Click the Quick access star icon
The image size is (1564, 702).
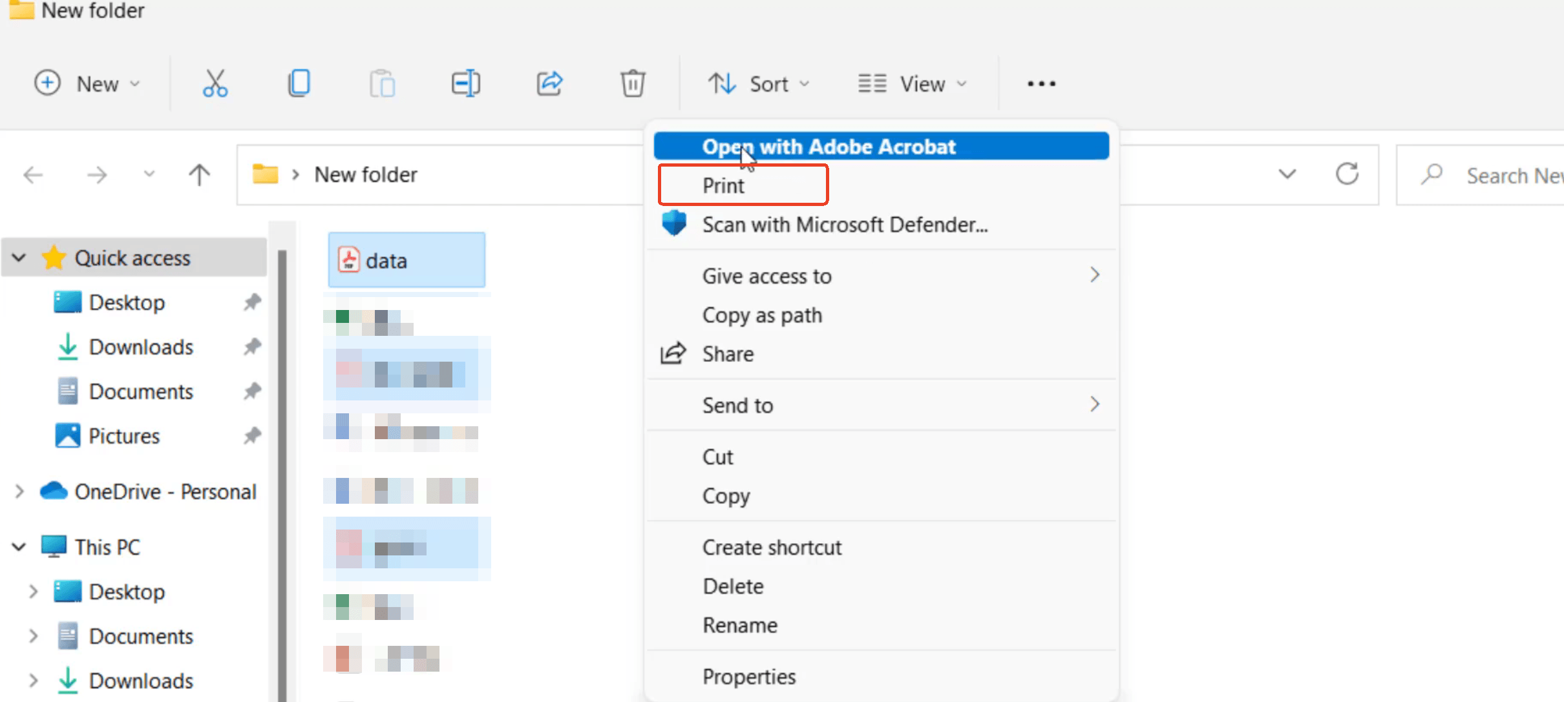(54, 258)
